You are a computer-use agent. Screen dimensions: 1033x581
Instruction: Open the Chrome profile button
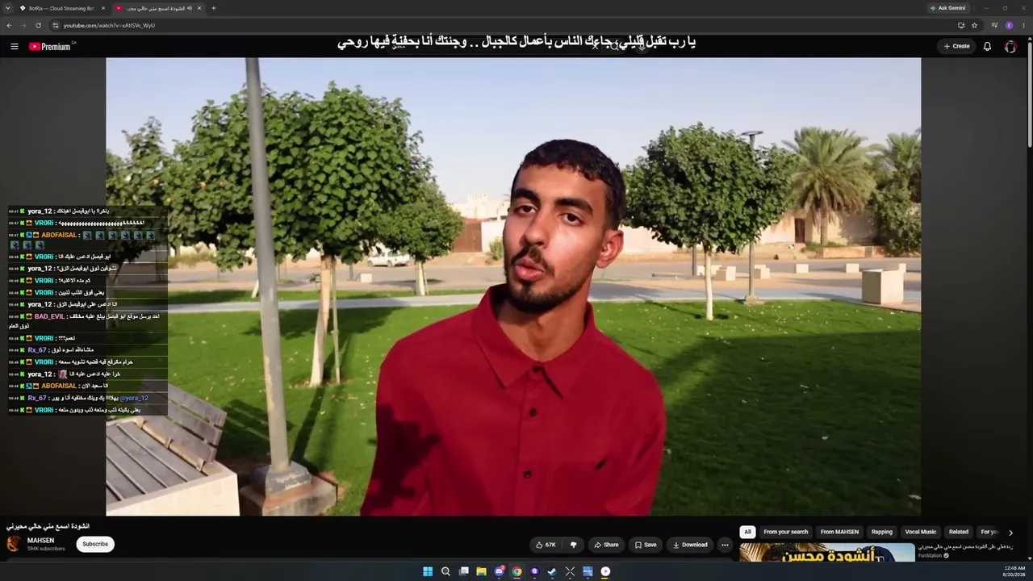tap(1009, 25)
